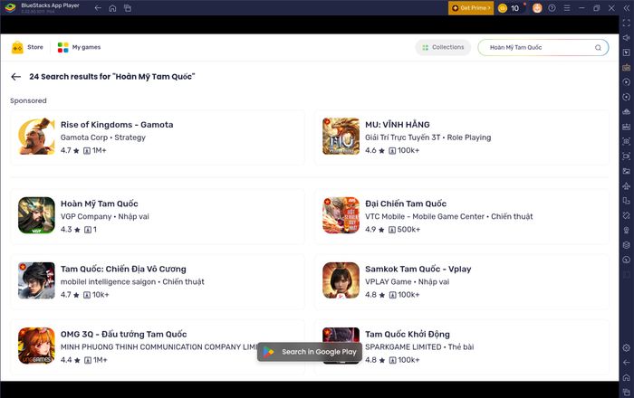Viewport: 634px width, 398px height.
Task: Click the search magnifier icon
Action: tap(598, 48)
